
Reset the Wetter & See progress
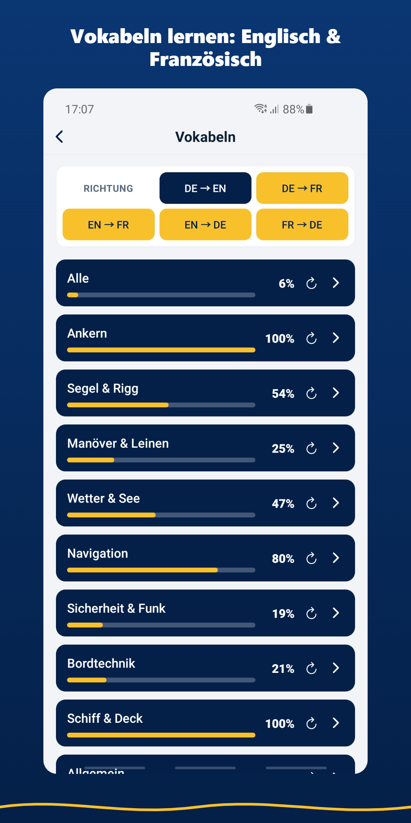pos(311,503)
